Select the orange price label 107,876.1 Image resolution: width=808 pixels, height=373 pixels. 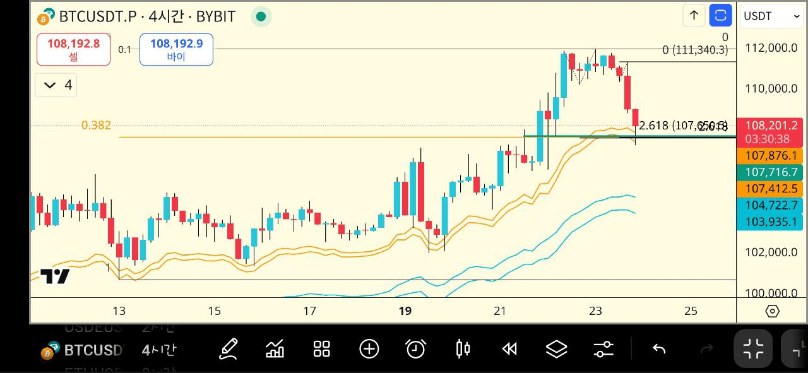pos(769,156)
